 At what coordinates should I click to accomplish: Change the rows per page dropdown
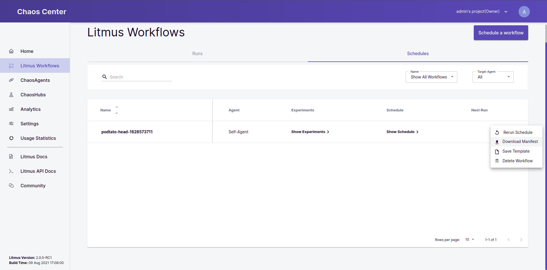click(x=470, y=240)
